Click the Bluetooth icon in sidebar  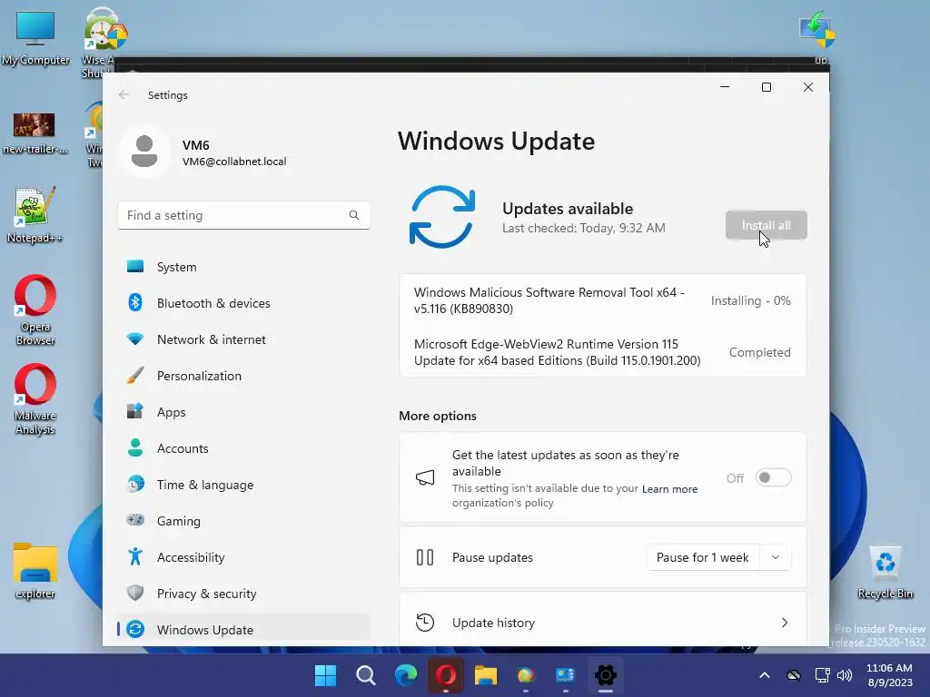click(x=135, y=302)
